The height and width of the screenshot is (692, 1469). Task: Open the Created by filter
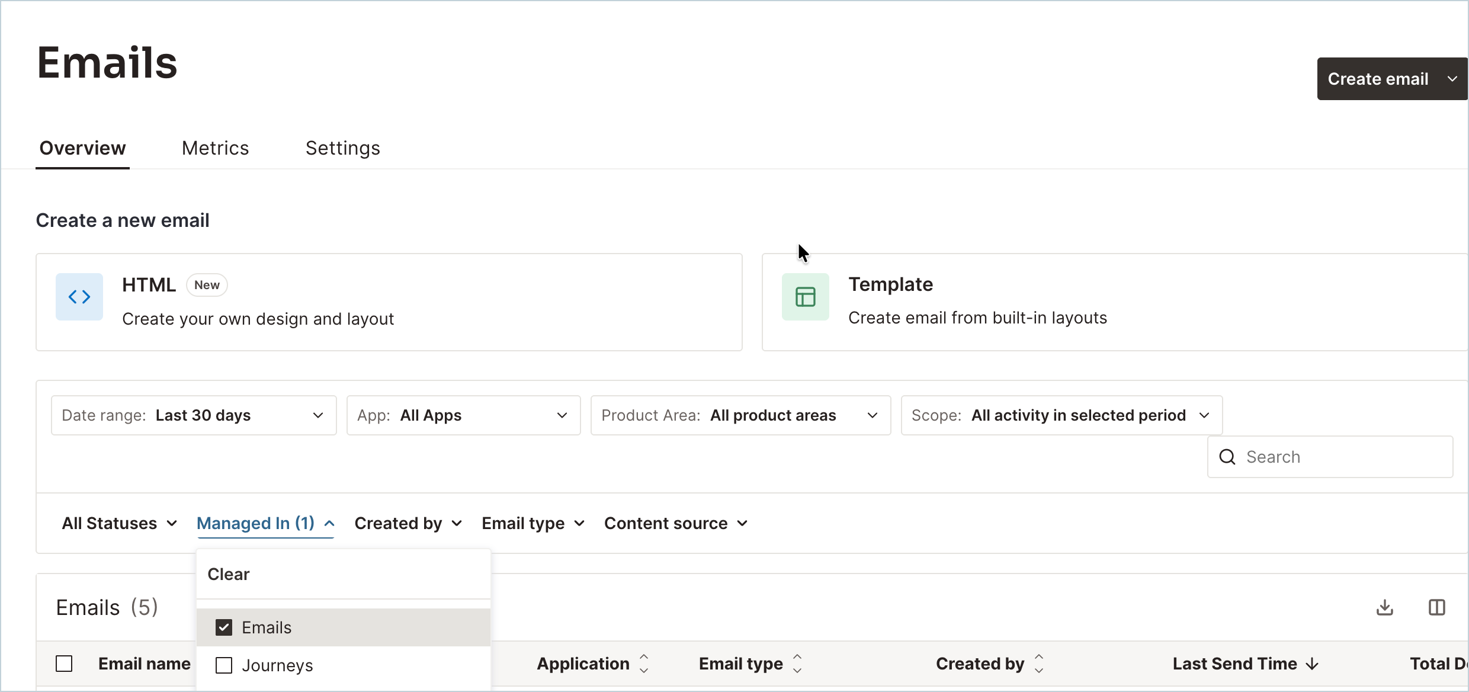tap(408, 523)
